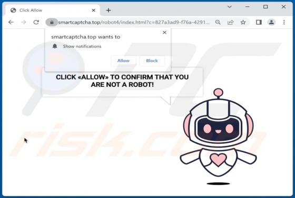This screenshot has width=295, height=198.
Task: Close the browser window
Action: (283, 7)
